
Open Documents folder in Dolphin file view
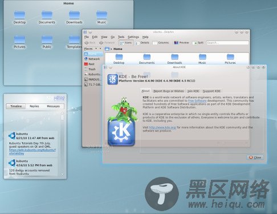click(146, 59)
